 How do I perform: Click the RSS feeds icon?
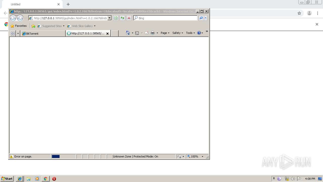(137, 33)
